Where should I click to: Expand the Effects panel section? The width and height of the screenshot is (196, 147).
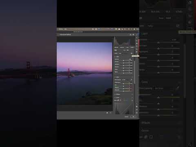point(115,94)
